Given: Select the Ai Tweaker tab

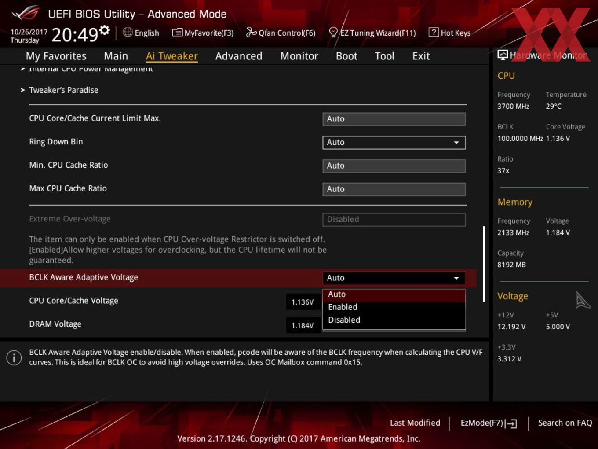Looking at the screenshot, I should click(172, 56).
